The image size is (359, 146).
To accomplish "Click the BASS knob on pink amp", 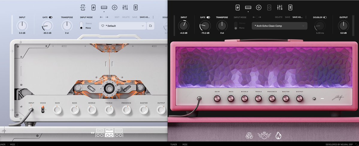I will [231, 99].
